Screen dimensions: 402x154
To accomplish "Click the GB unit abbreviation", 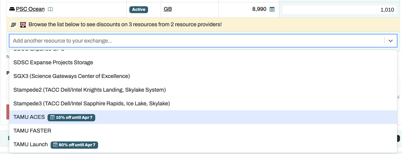I will pos(168,9).
